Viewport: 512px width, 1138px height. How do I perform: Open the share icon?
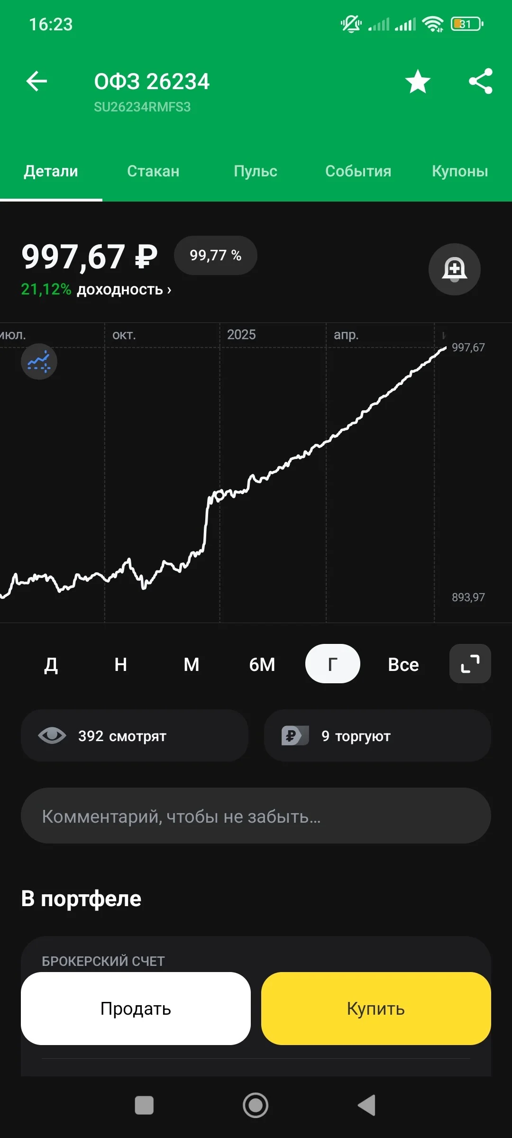tap(481, 81)
